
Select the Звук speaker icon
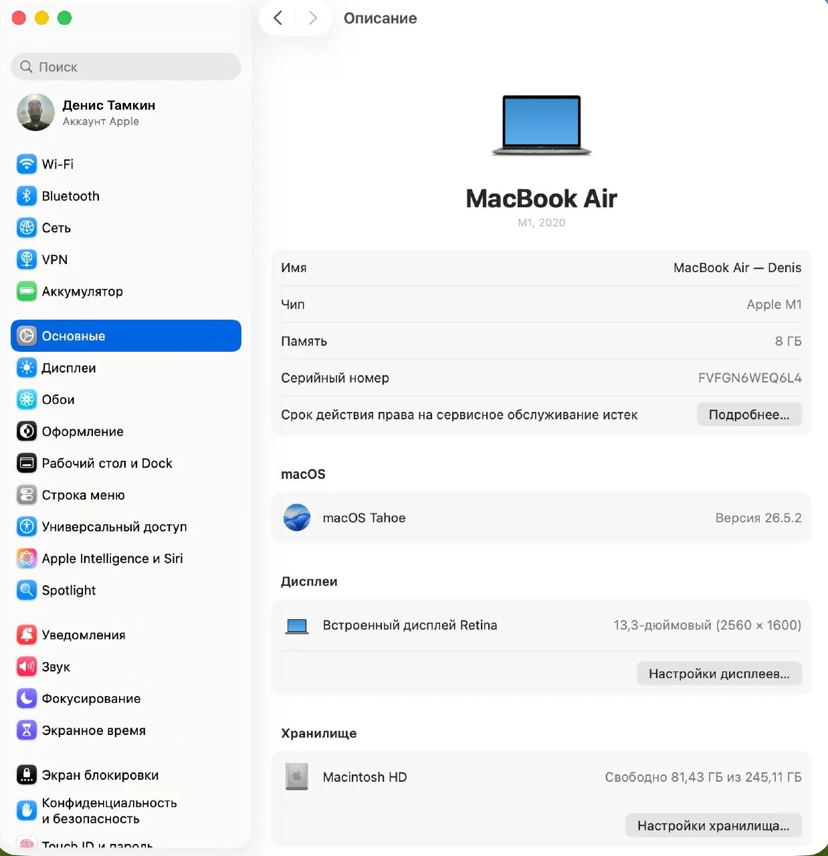tap(27, 667)
